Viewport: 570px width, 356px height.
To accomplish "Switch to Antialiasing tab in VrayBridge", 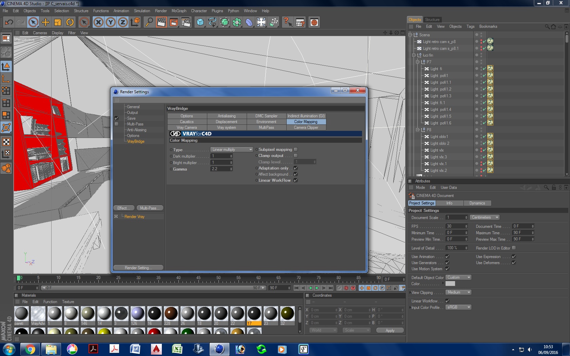I will click(x=227, y=116).
